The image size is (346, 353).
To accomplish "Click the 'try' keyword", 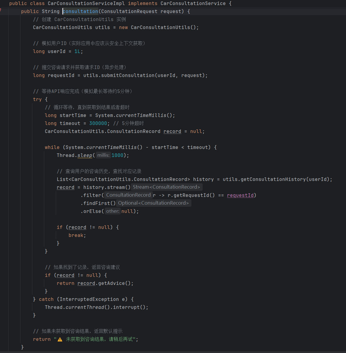I will point(37,99).
